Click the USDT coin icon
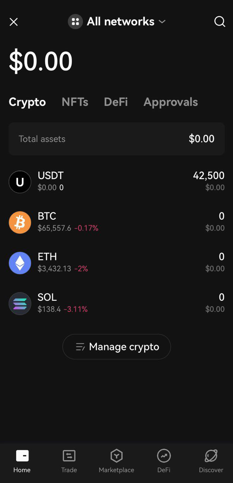Viewport: 233px width, 483px height. [20, 182]
